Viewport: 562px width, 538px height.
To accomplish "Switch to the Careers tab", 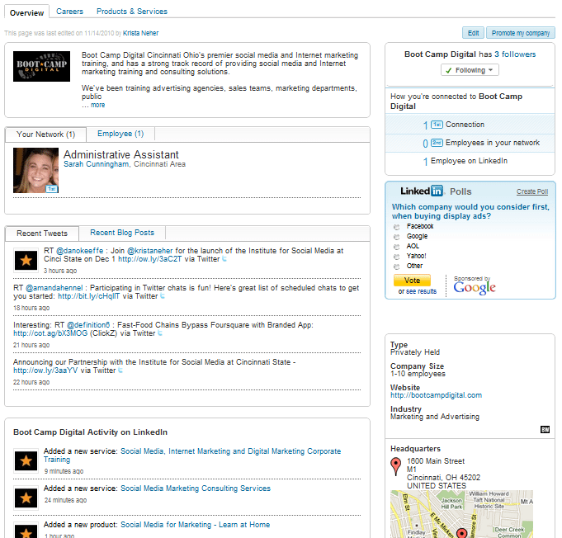I will tap(69, 12).
